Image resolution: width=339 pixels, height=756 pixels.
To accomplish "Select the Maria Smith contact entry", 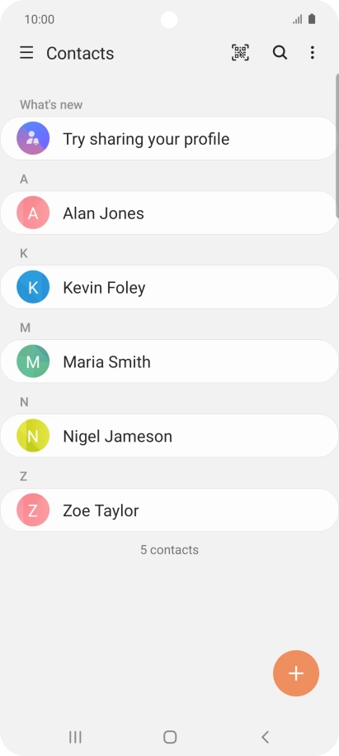I will coord(169,361).
